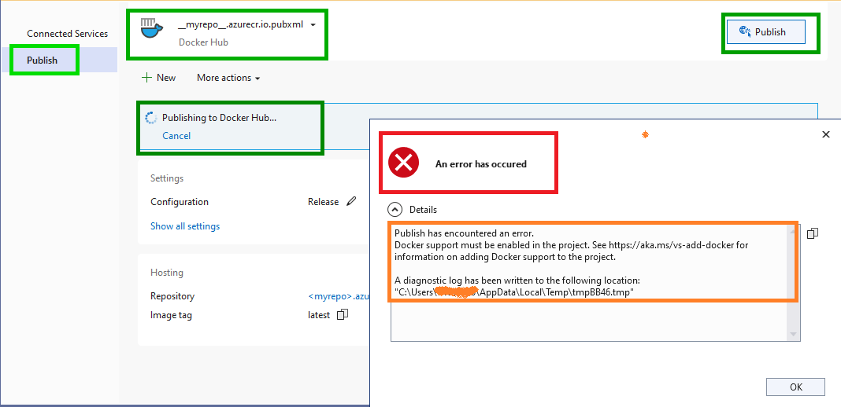Click the Publish button at top right
This screenshot has width=841, height=407.
coord(766,32)
